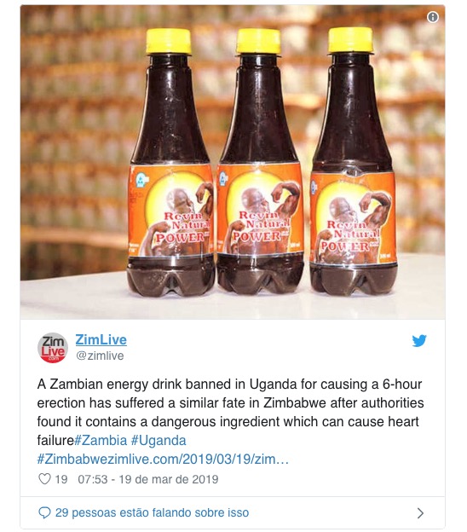The width and height of the screenshot is (467, 532).
Task: Click the right bottle's yellow cap
Action: tap(350, 40)
